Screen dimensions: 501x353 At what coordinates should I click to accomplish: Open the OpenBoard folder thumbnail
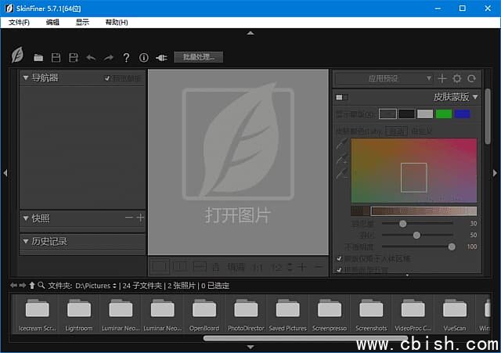coord(204,315)
